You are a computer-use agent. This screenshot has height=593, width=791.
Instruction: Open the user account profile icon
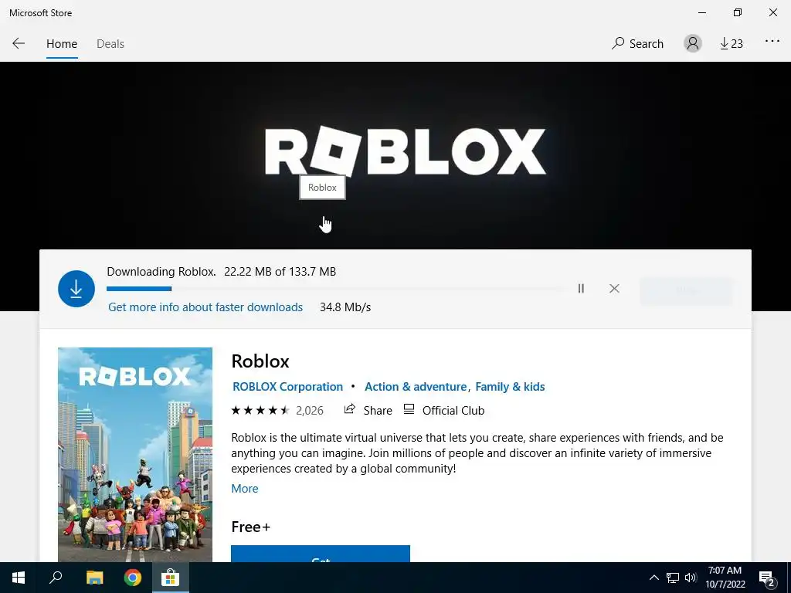(693, 43)
